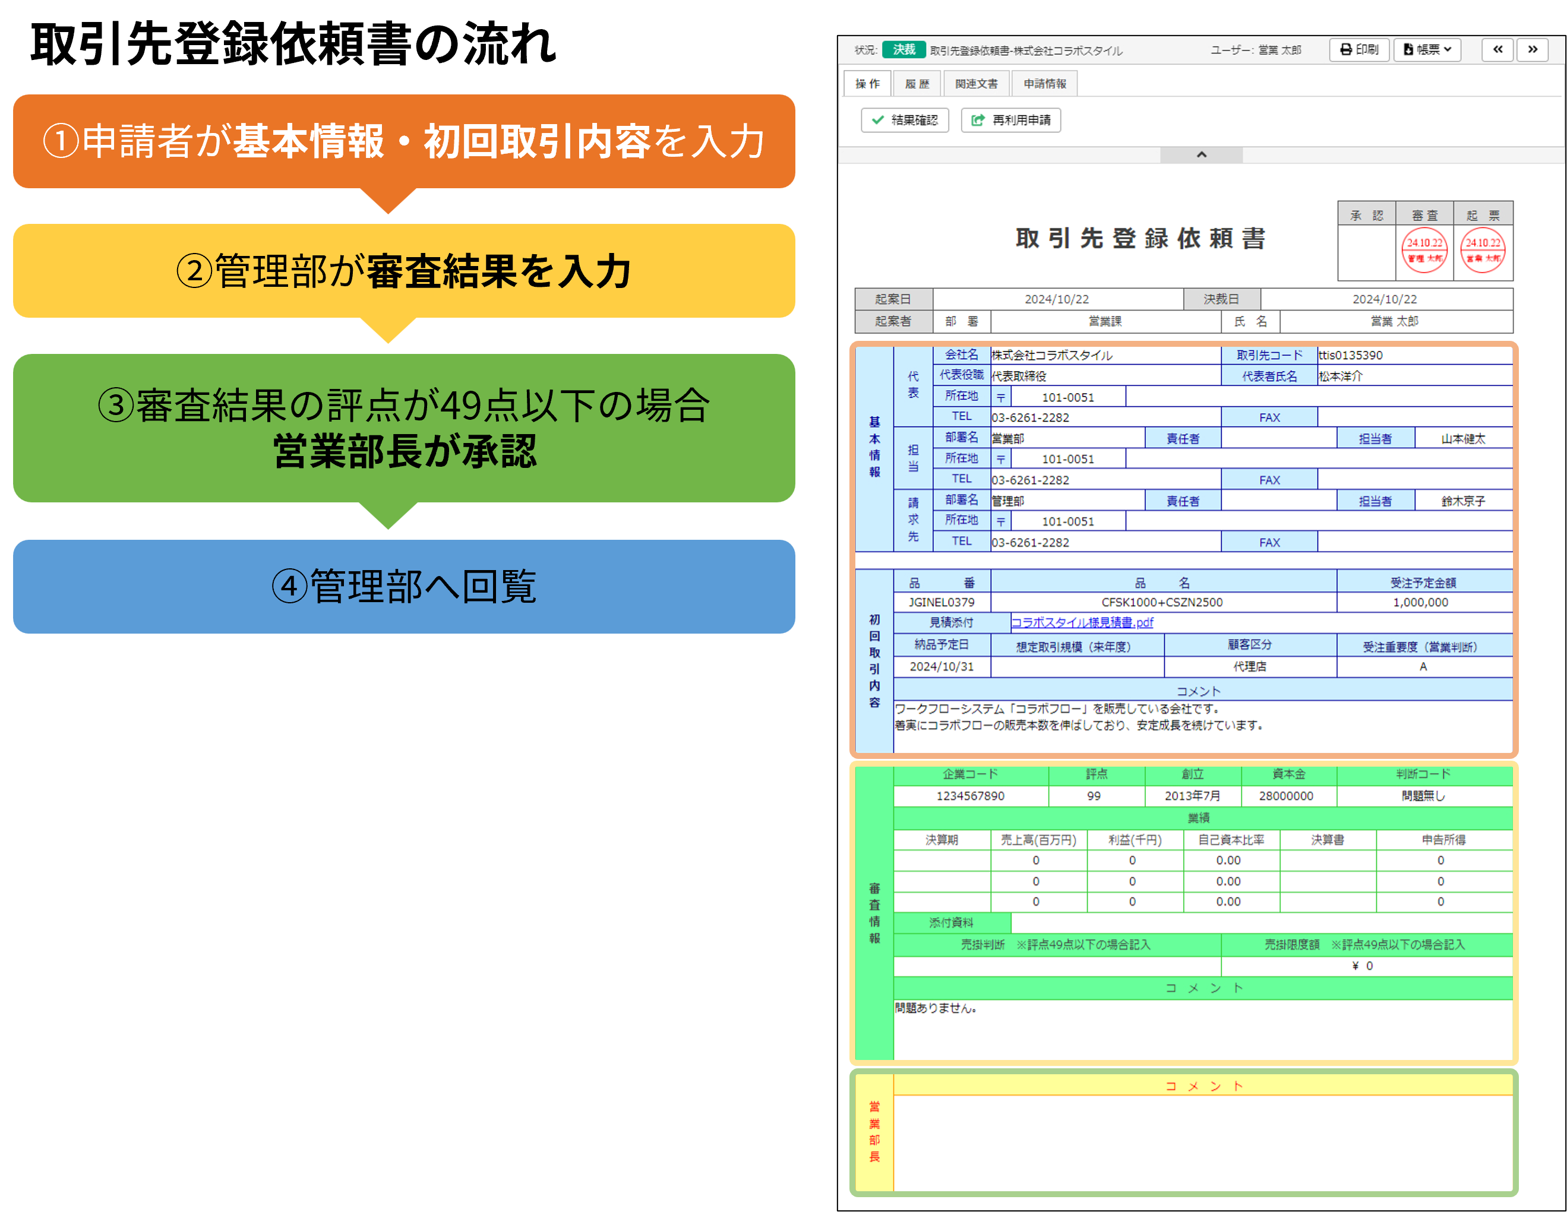The width and height of the screenshot is (1567, 1212).
Task: Click the orange step ① banner
Action: pos(404,141)
